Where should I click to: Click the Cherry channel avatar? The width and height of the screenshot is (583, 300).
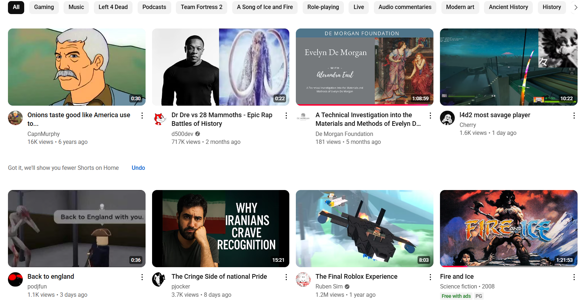pyautogui.click(x=447, y=118)
